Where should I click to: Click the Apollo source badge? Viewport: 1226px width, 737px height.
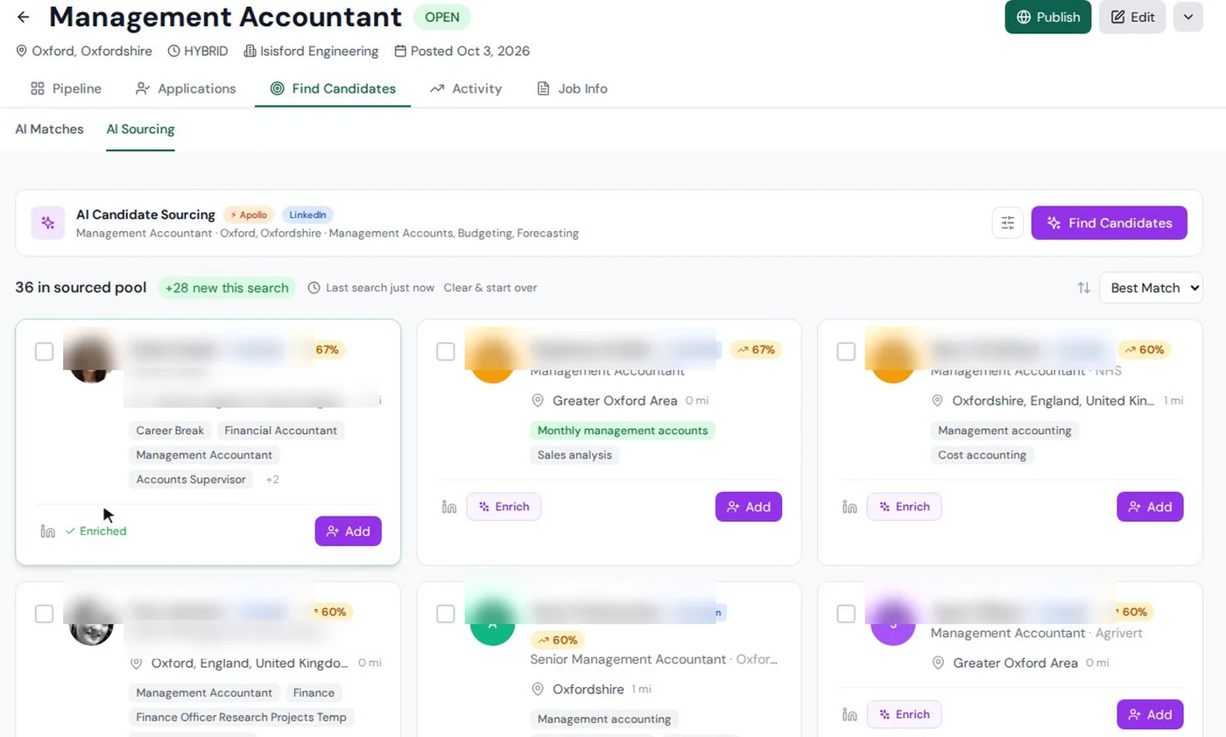(249, 214)
